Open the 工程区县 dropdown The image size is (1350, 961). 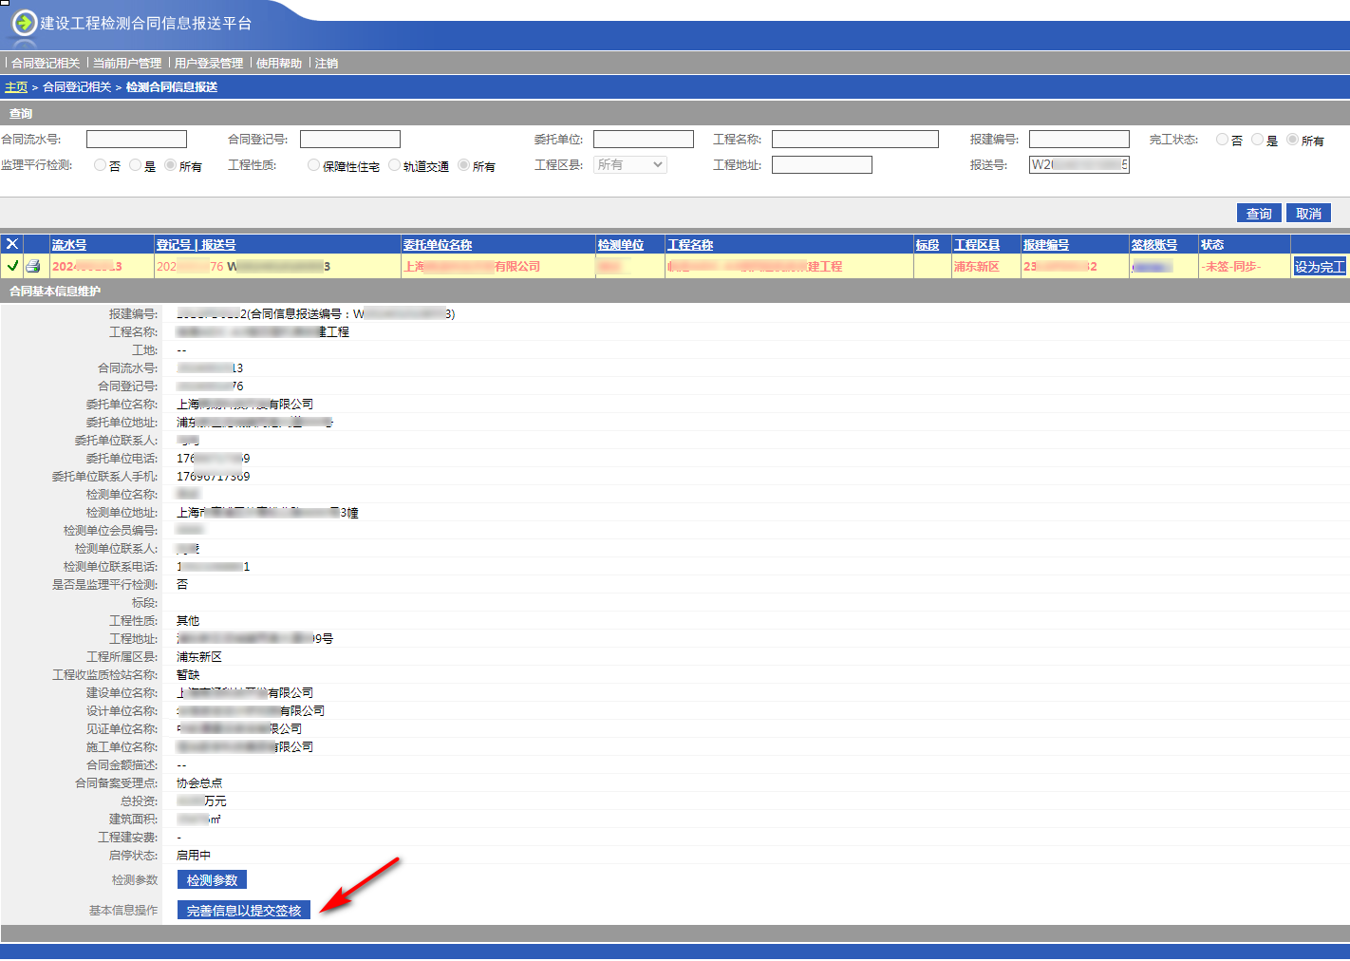[630, 164]
